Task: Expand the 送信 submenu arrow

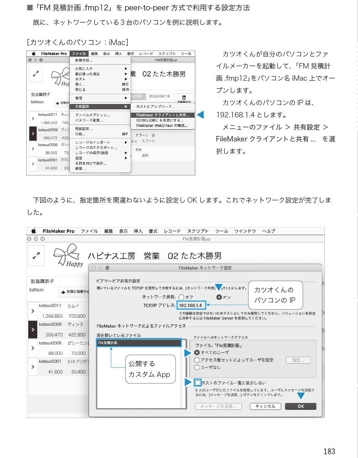Action: 126,158
